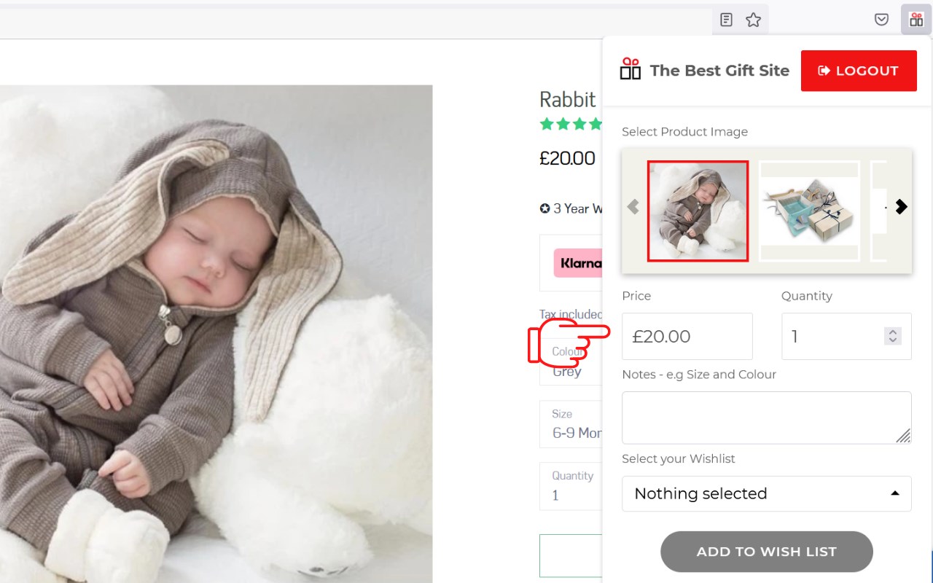
Task: Show previous product image with left arrow
Action: pos(633,207)
